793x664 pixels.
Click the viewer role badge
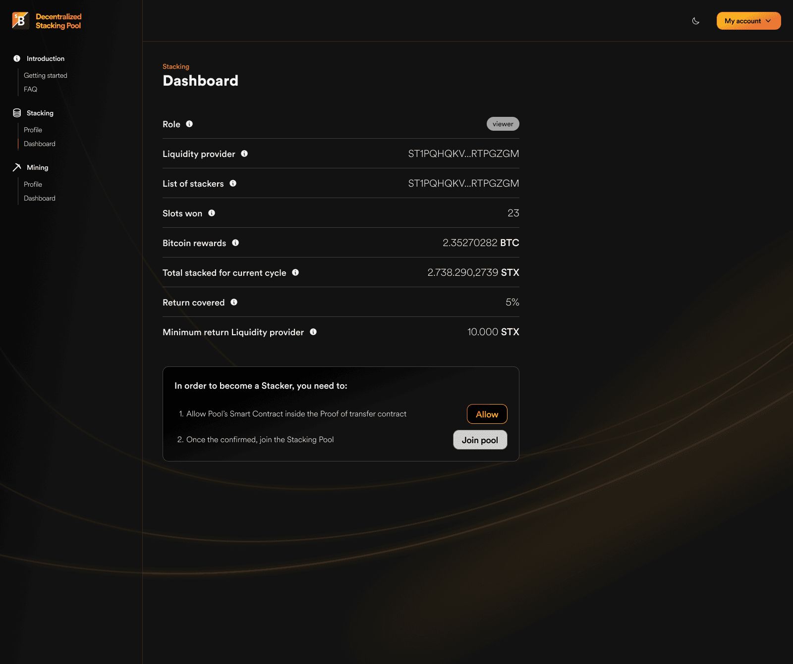click(x=503, y=124)
